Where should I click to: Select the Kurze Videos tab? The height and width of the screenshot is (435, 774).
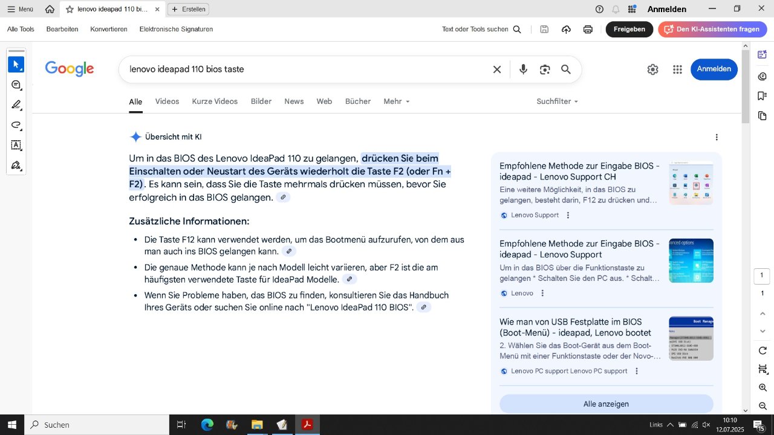tap(215, 101)
